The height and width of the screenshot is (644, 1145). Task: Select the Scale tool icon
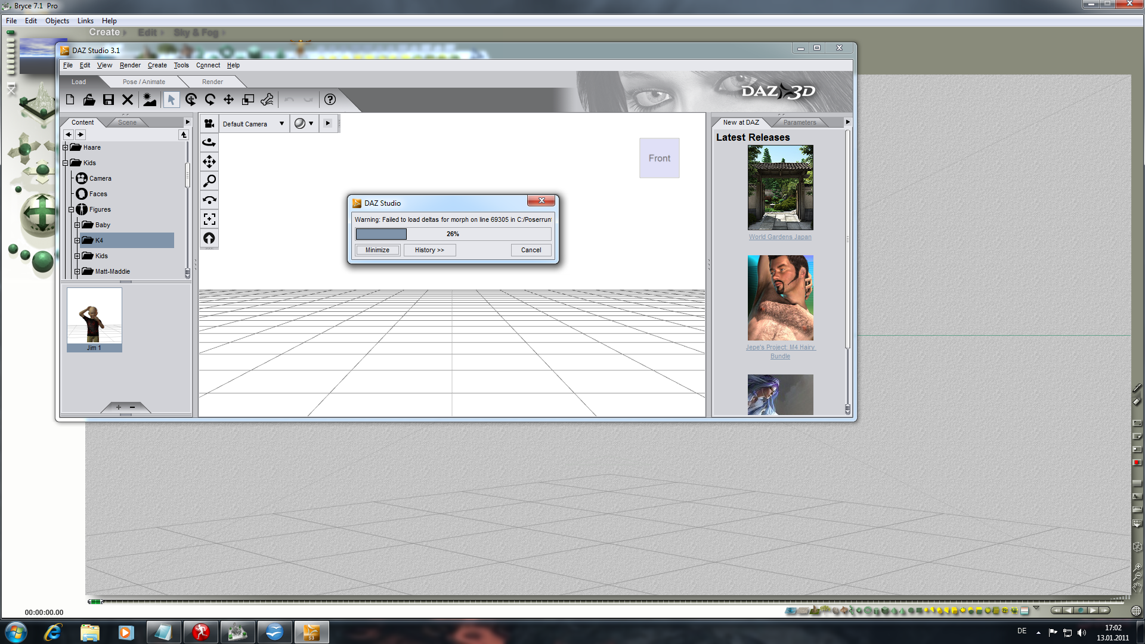(248, 100)
